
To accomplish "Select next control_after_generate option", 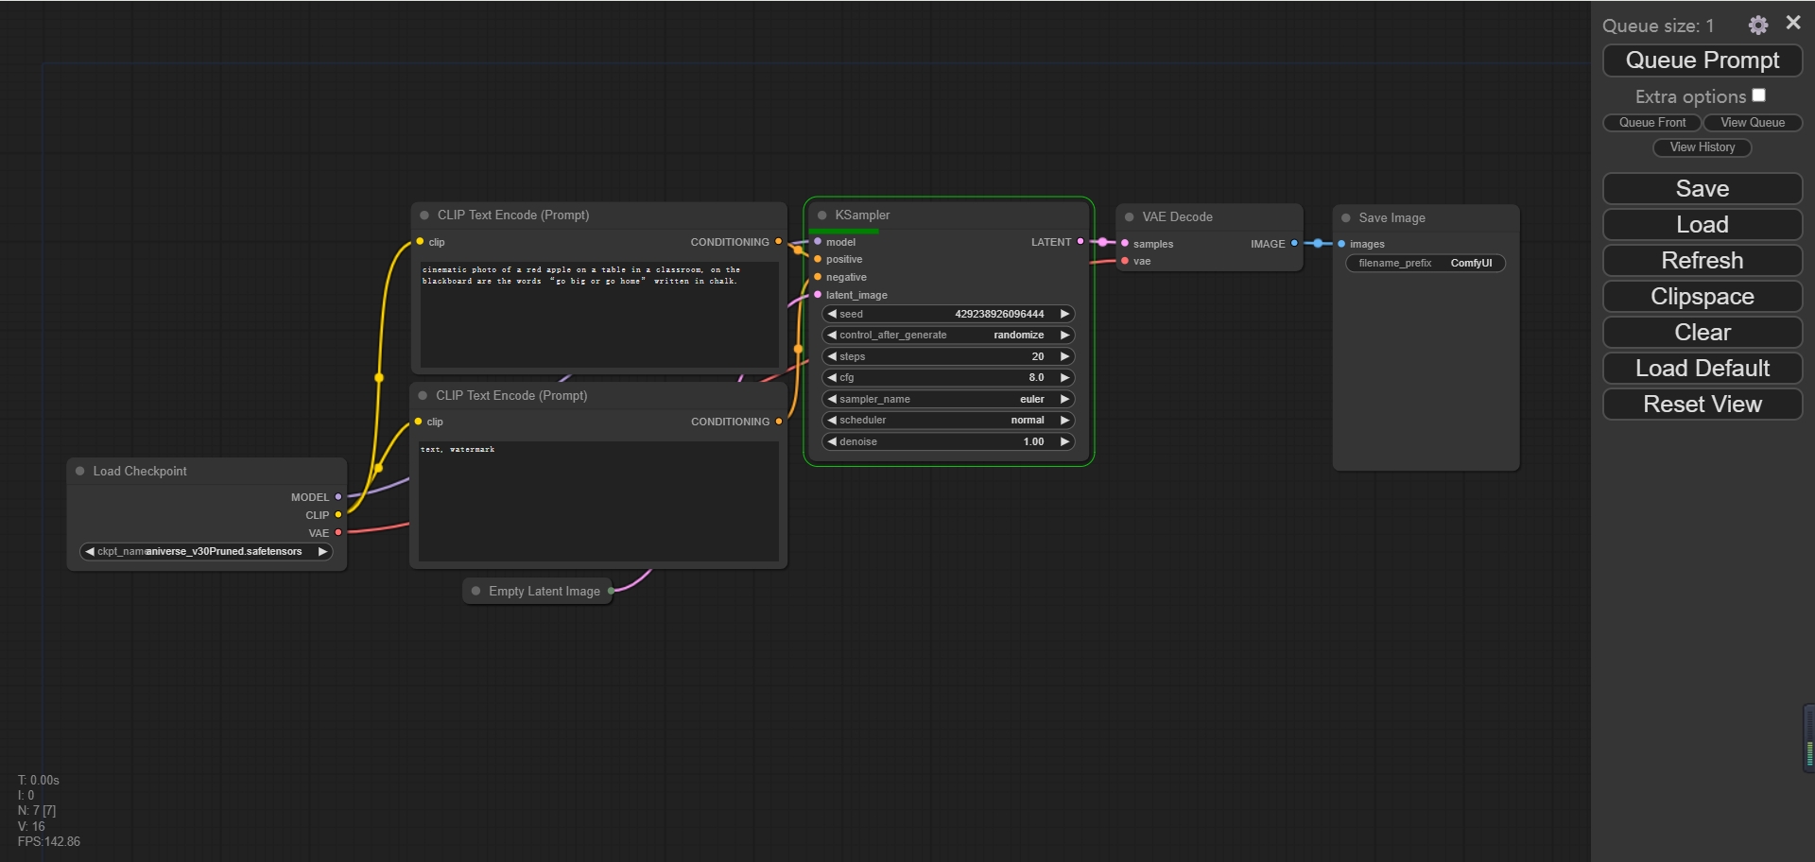I will pos(1064,336).
